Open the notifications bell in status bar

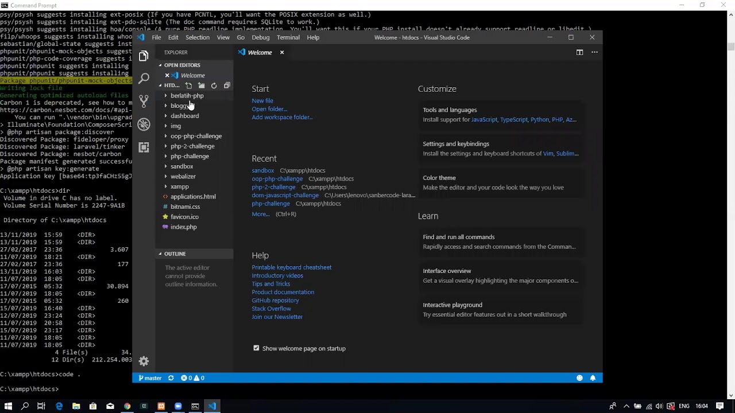click(593, 378)
